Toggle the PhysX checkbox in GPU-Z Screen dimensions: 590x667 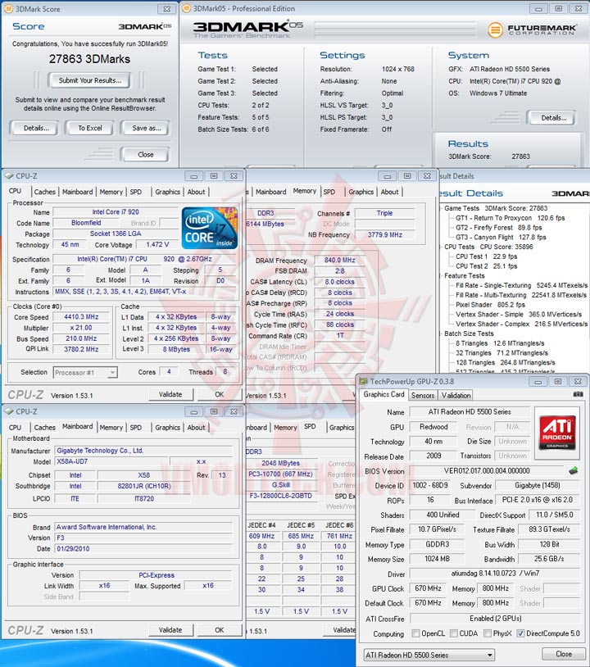pyautogui.click(x=488, y=633)
